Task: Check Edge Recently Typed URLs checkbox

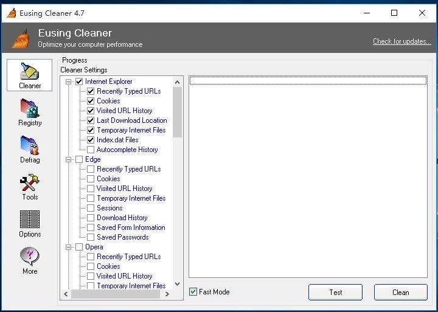Action: [x=91, y=169]
